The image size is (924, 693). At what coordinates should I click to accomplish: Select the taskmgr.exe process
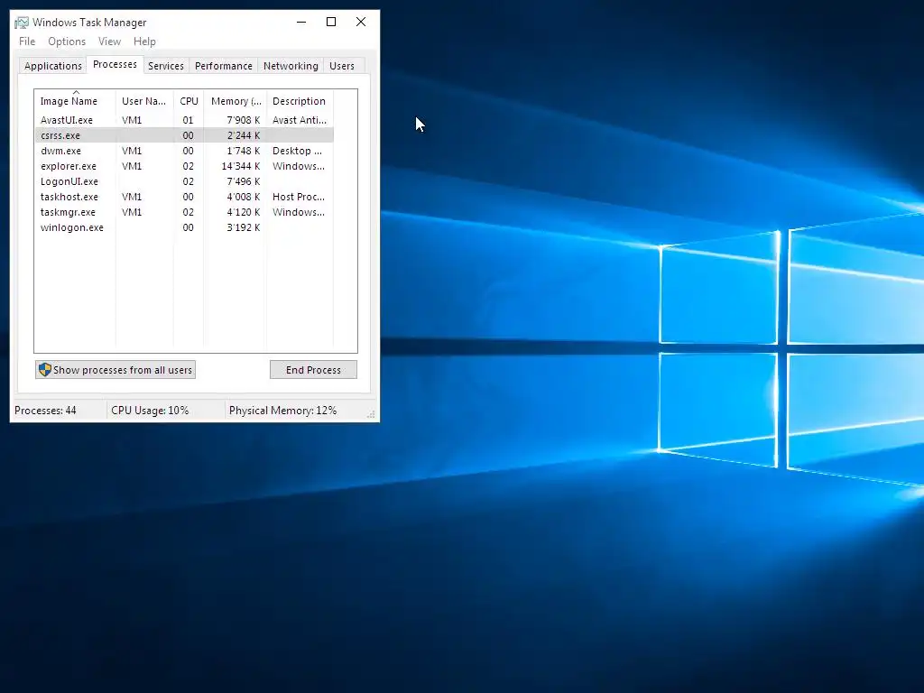184,212
